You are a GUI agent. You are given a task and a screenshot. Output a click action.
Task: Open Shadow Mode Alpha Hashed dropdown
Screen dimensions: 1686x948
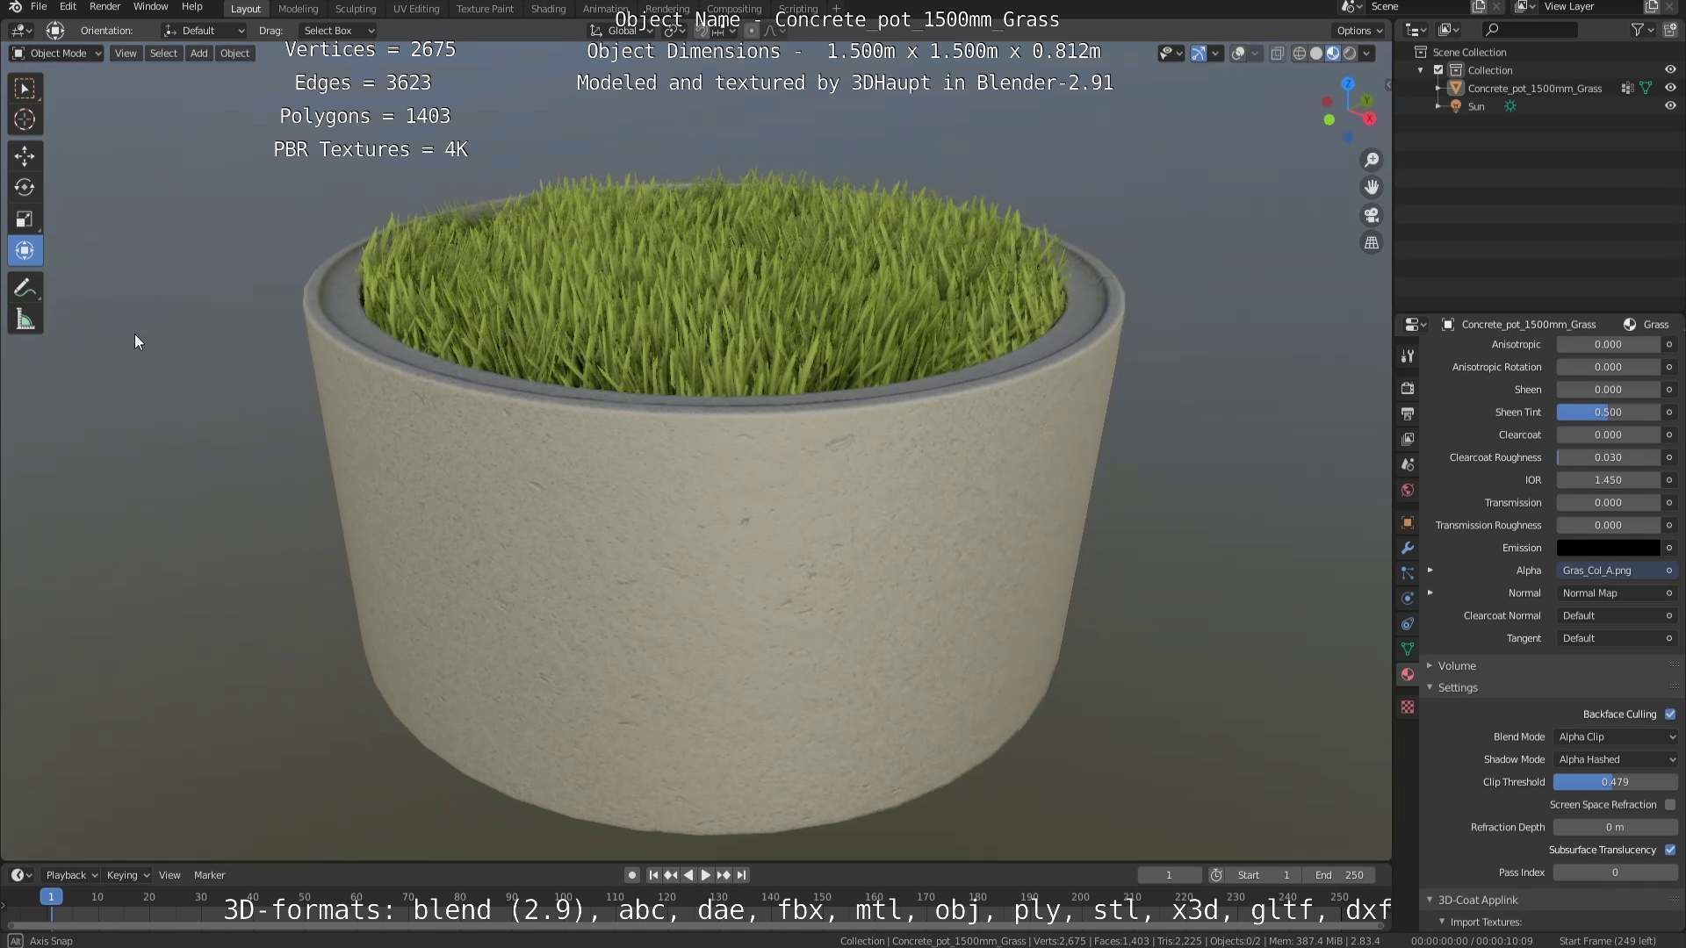pos(1616,759)
